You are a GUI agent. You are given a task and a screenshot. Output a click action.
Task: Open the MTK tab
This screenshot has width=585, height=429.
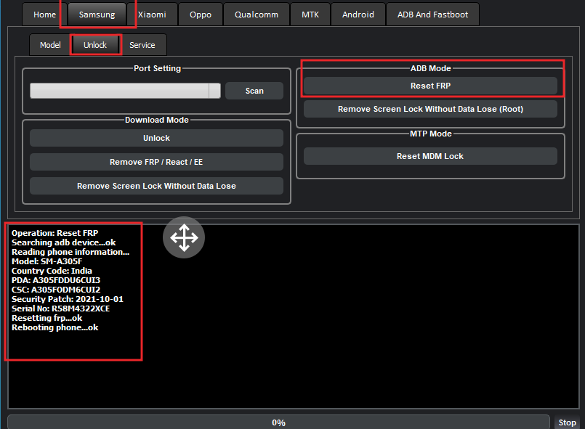click(310, 15)
